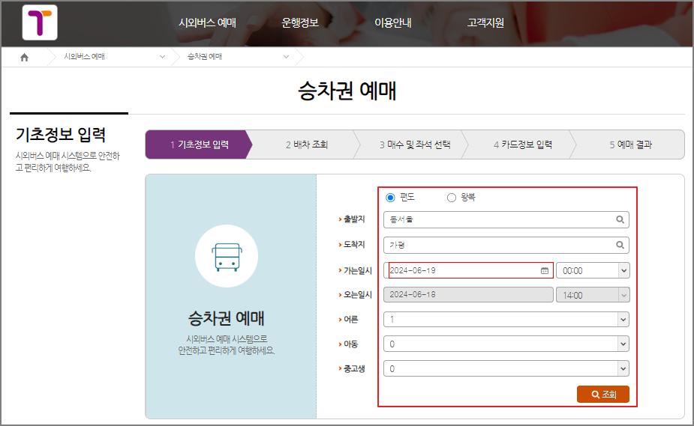Image resolution: width=694 pixels, height=426 pixels.
Task: Select step 5 예매 결과 tab
Action: (x=631, y=144)
